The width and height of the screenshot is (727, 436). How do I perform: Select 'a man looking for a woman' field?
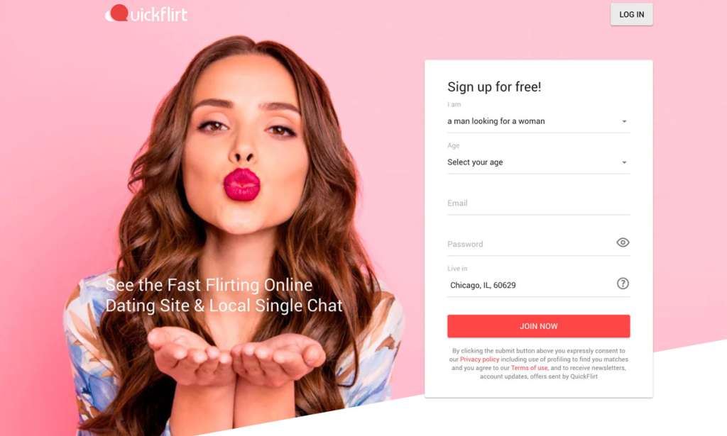pos(538,121)
